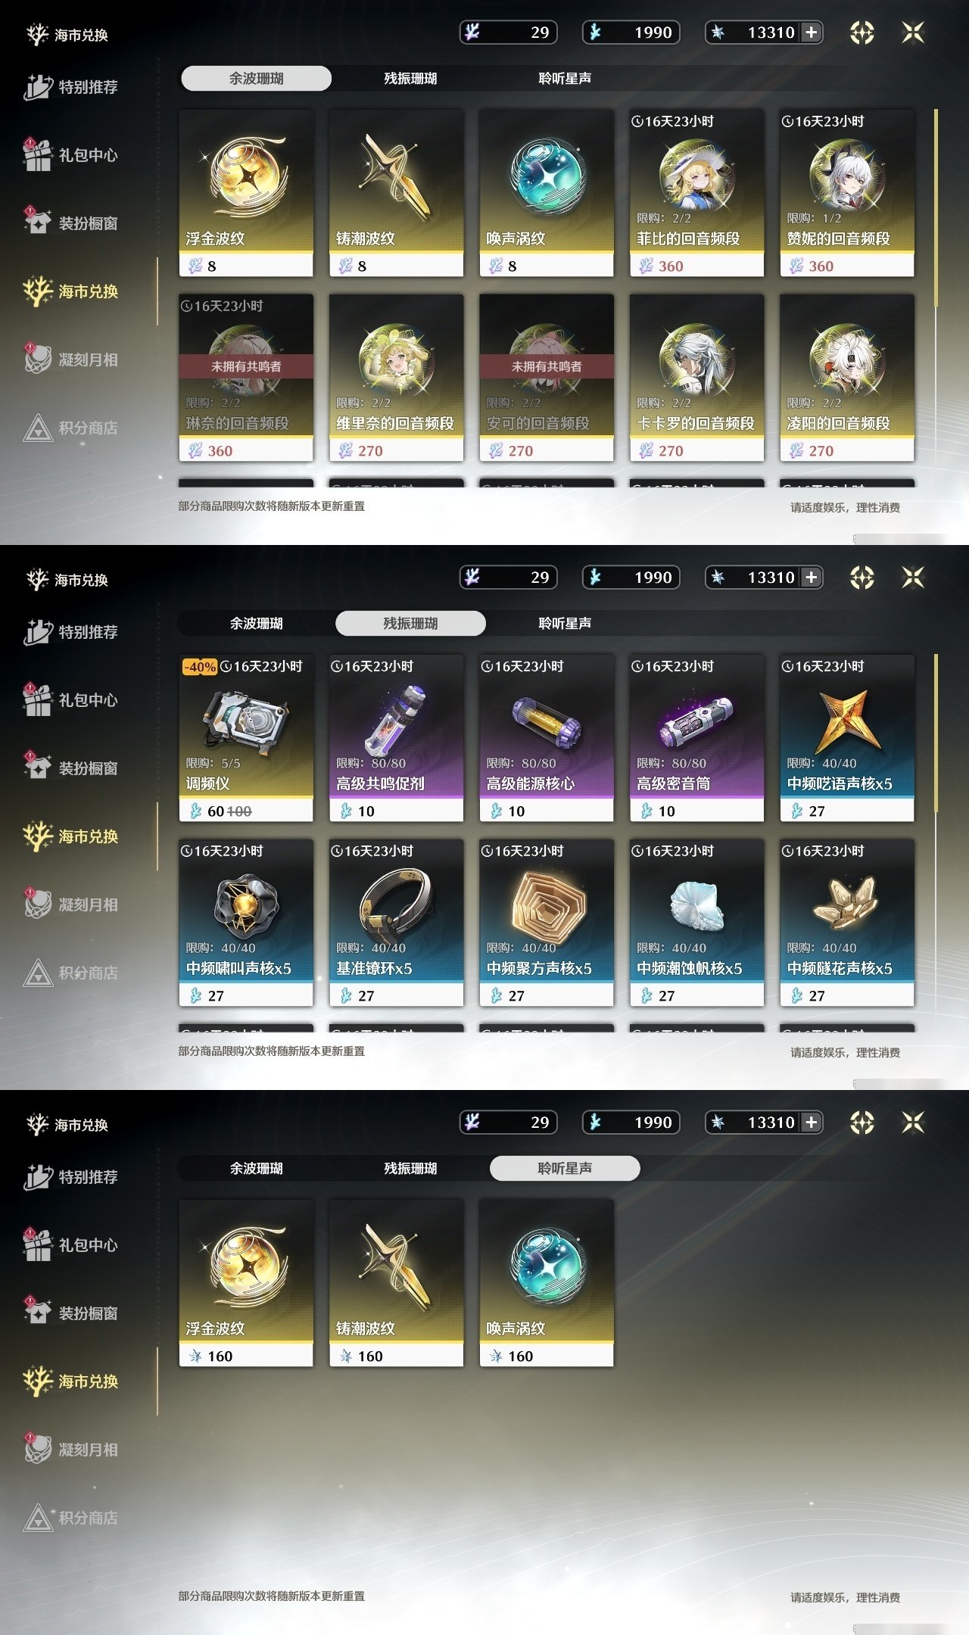This screenshot has height=1635, width=969.
Task: Open the 基准镣环x5 ring item
Action: [396, 923]
